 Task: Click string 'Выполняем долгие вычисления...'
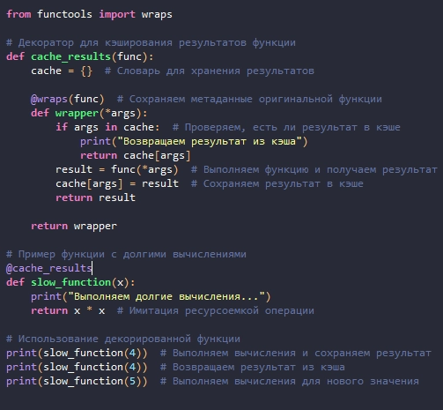pos(166,296)
